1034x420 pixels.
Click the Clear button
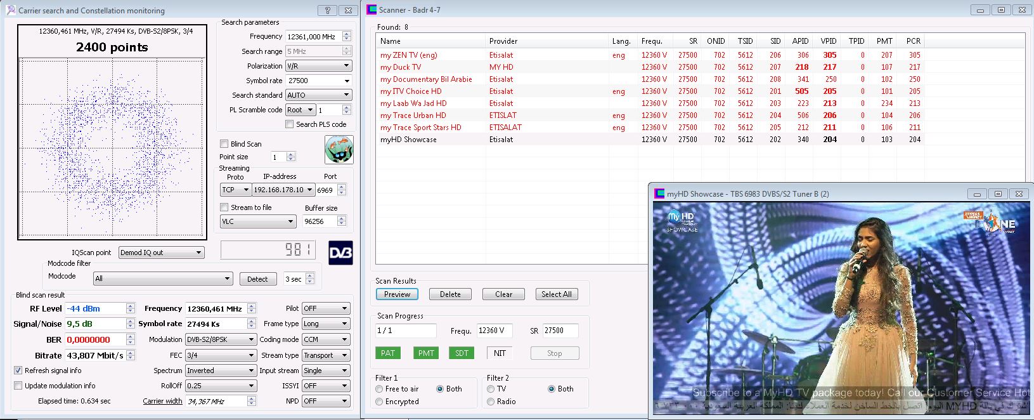[503, 294]
